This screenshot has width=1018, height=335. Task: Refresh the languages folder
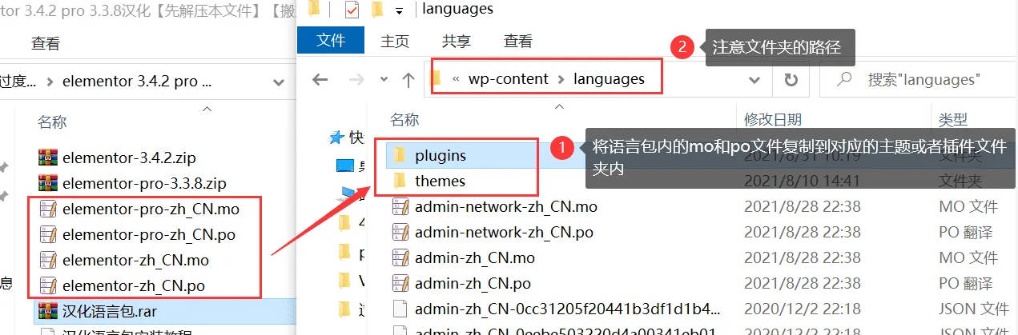click(x=791, y=79)
